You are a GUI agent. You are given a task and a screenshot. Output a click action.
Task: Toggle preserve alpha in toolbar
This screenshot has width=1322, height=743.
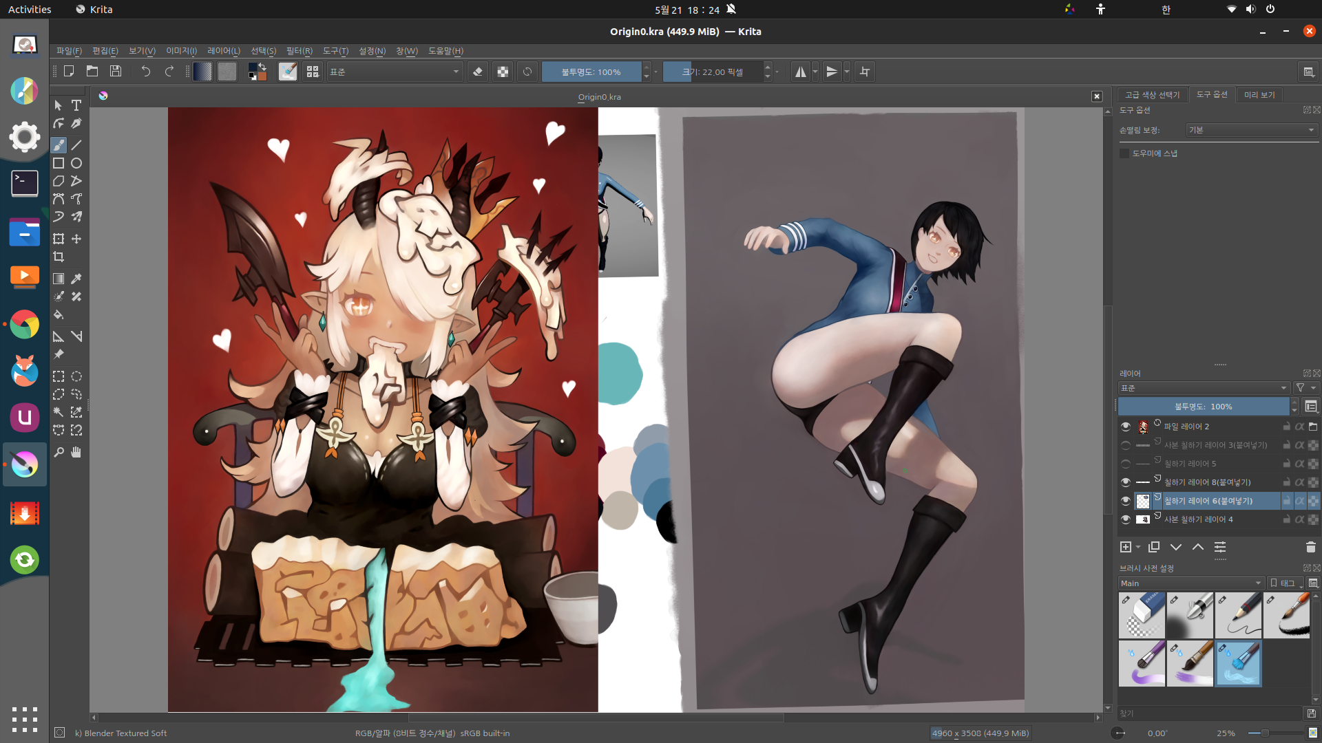pyautogui.click(x=503, y=72)
